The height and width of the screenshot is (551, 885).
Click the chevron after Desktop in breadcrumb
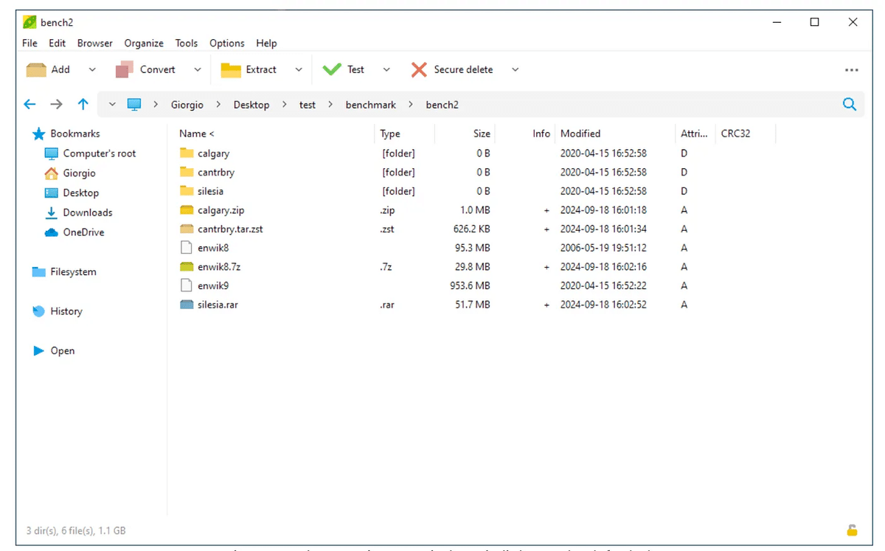pyautogui.click(x=285, y=105)
